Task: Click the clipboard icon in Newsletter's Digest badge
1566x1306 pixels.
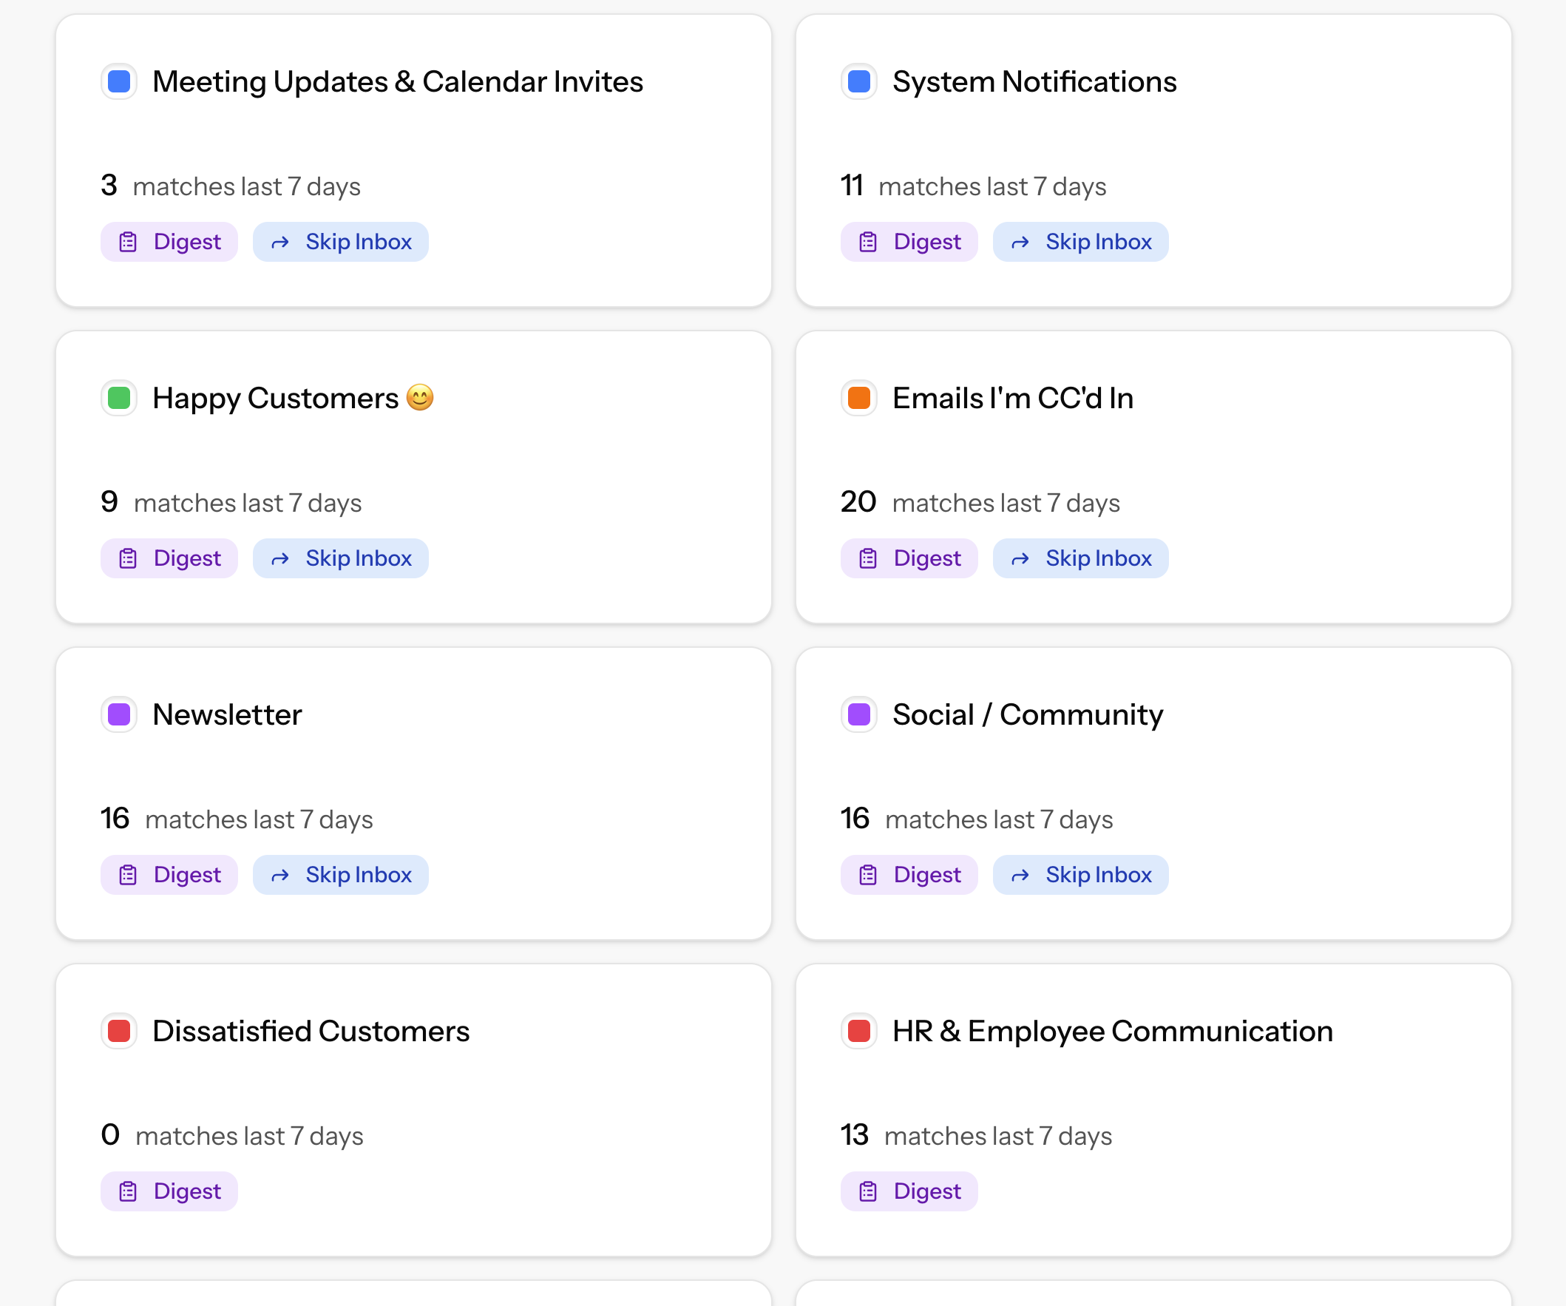Action: 128,874
